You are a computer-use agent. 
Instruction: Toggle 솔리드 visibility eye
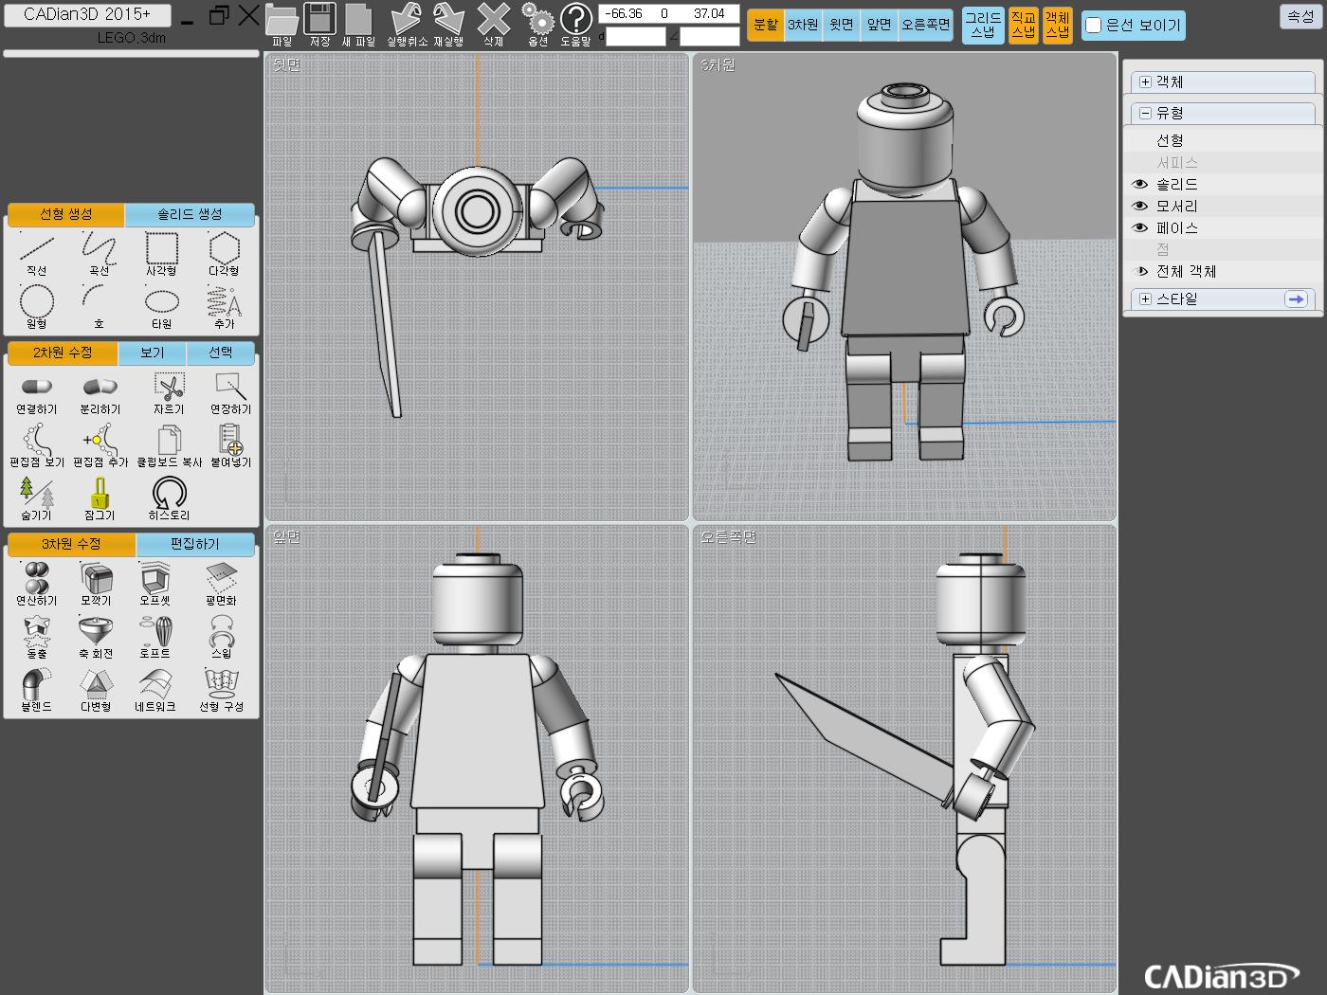point(1140,184)
